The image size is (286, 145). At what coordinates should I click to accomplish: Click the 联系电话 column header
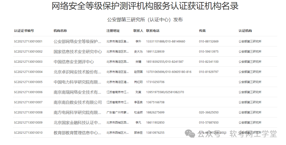153,31
